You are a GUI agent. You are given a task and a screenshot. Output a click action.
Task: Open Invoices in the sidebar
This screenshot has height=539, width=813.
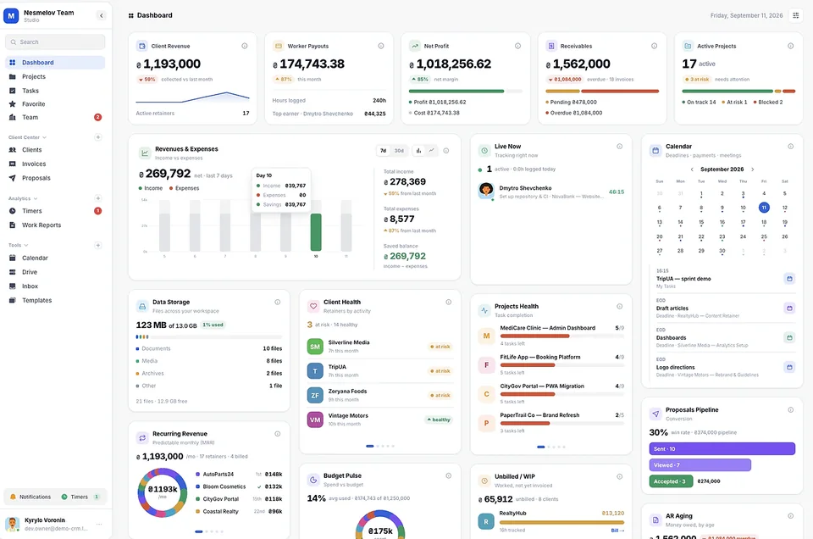coord(55,164)
